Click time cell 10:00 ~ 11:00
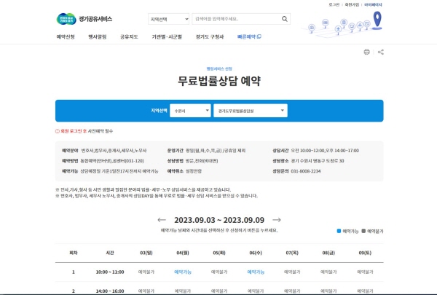This screenshot has width=437, height=295. click(x=110, y=272)
